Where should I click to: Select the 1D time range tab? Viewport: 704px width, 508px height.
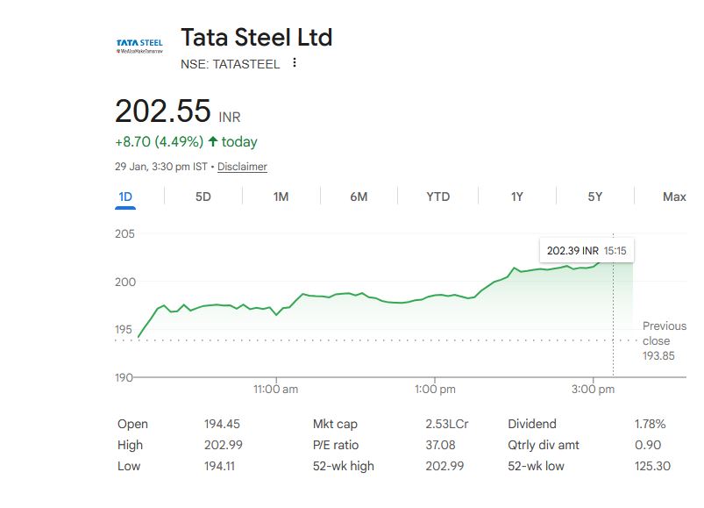pyautogui.click(x=125, y=197)
